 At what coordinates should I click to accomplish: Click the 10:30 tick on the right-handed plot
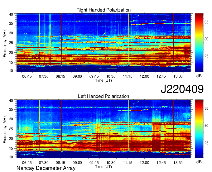tap(111, 76)
